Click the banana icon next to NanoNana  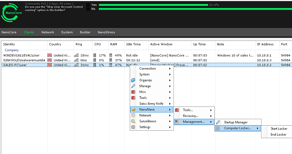(133, 109)
